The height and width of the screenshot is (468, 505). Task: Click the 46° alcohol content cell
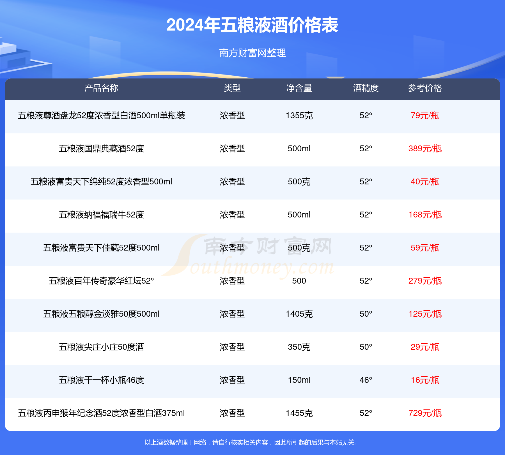tap(366, 380)
